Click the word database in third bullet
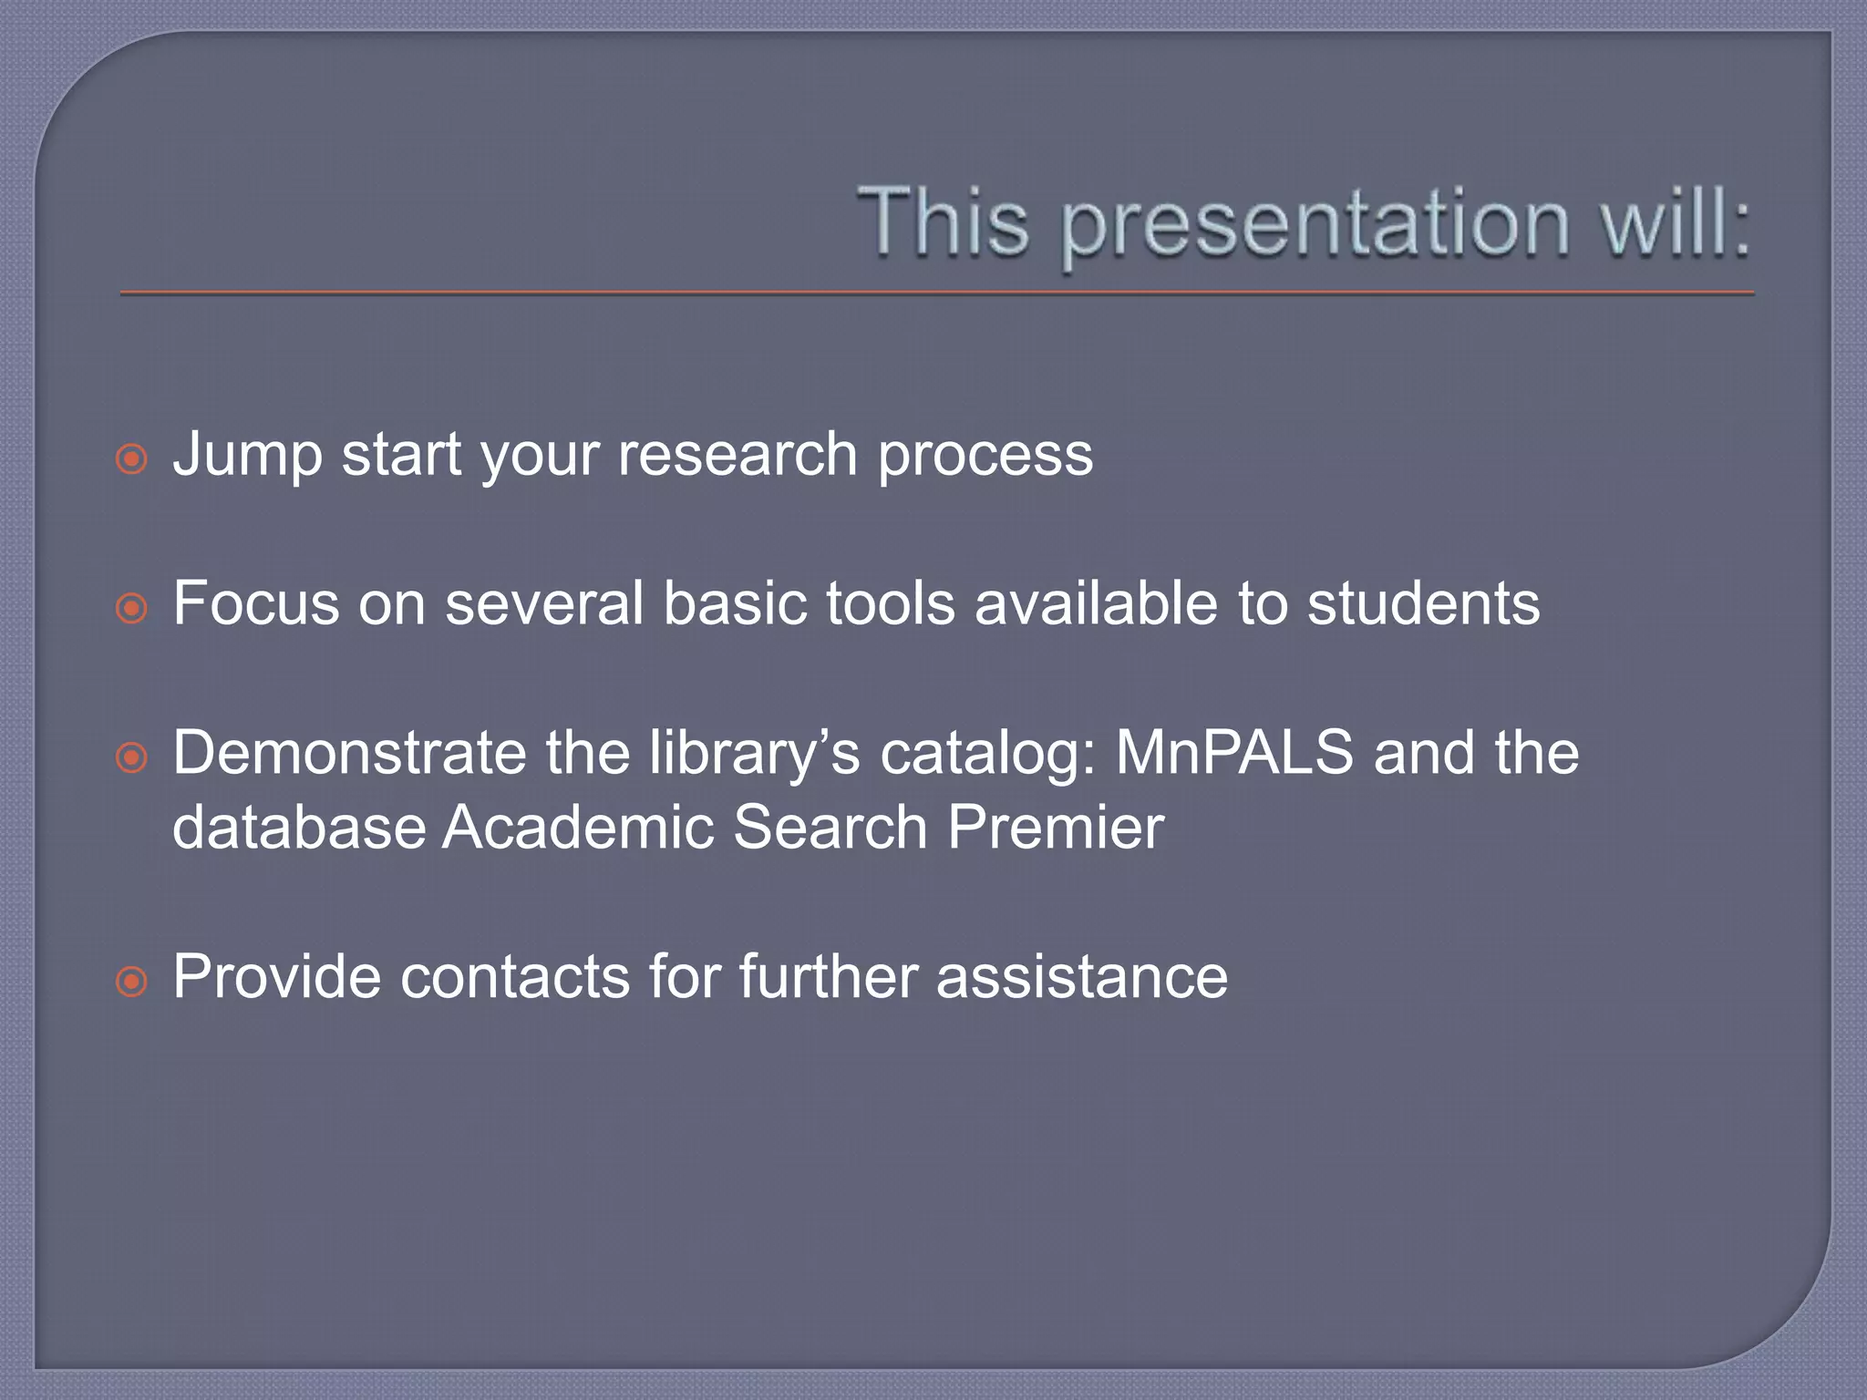The height and width of the screenshot is (1400, 1867). [x=299, y=828]
